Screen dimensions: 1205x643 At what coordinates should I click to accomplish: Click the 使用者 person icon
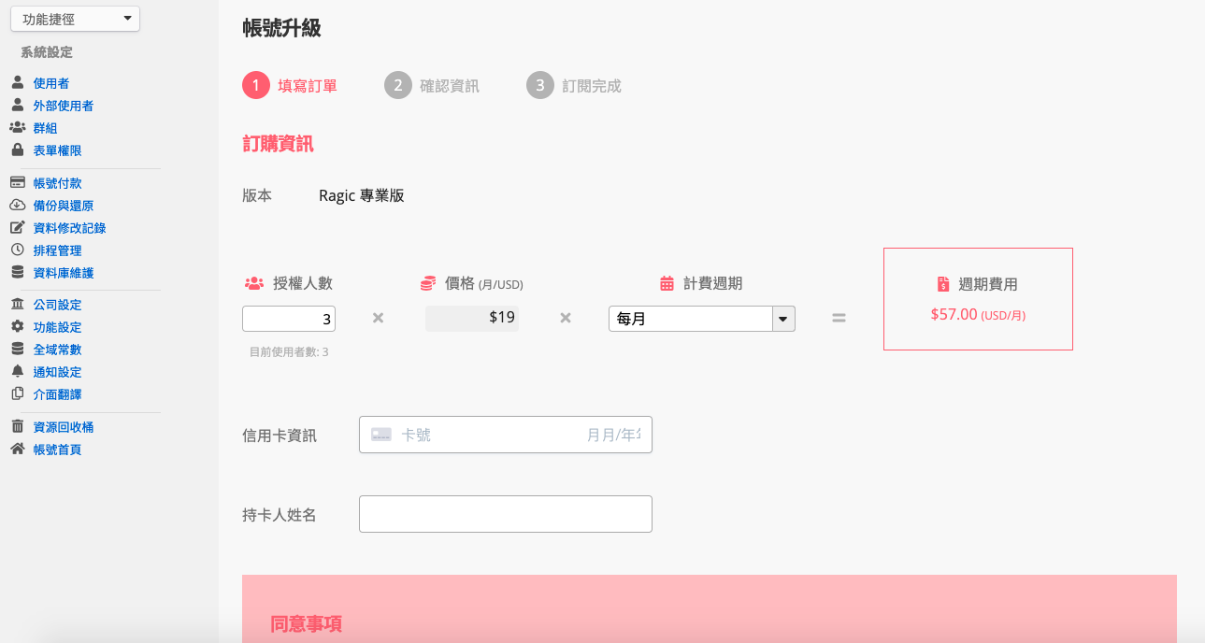tap(17, 83)
